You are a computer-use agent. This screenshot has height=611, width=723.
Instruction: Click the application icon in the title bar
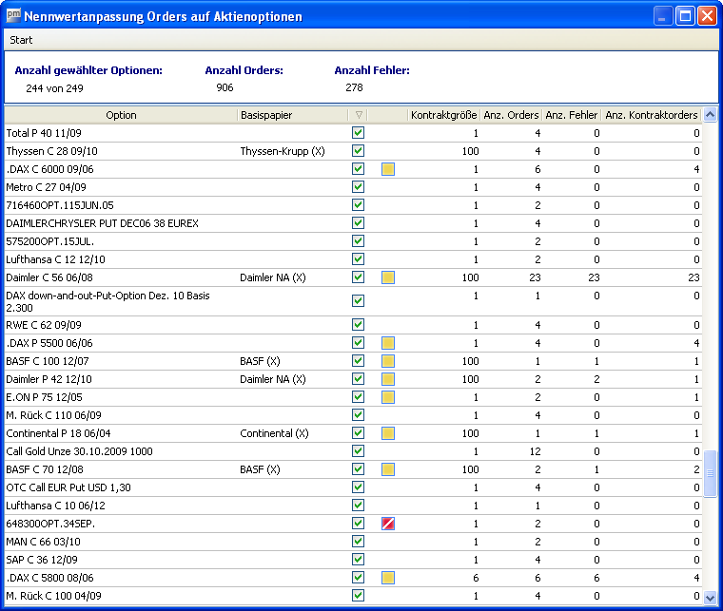(x=12, y=16)
